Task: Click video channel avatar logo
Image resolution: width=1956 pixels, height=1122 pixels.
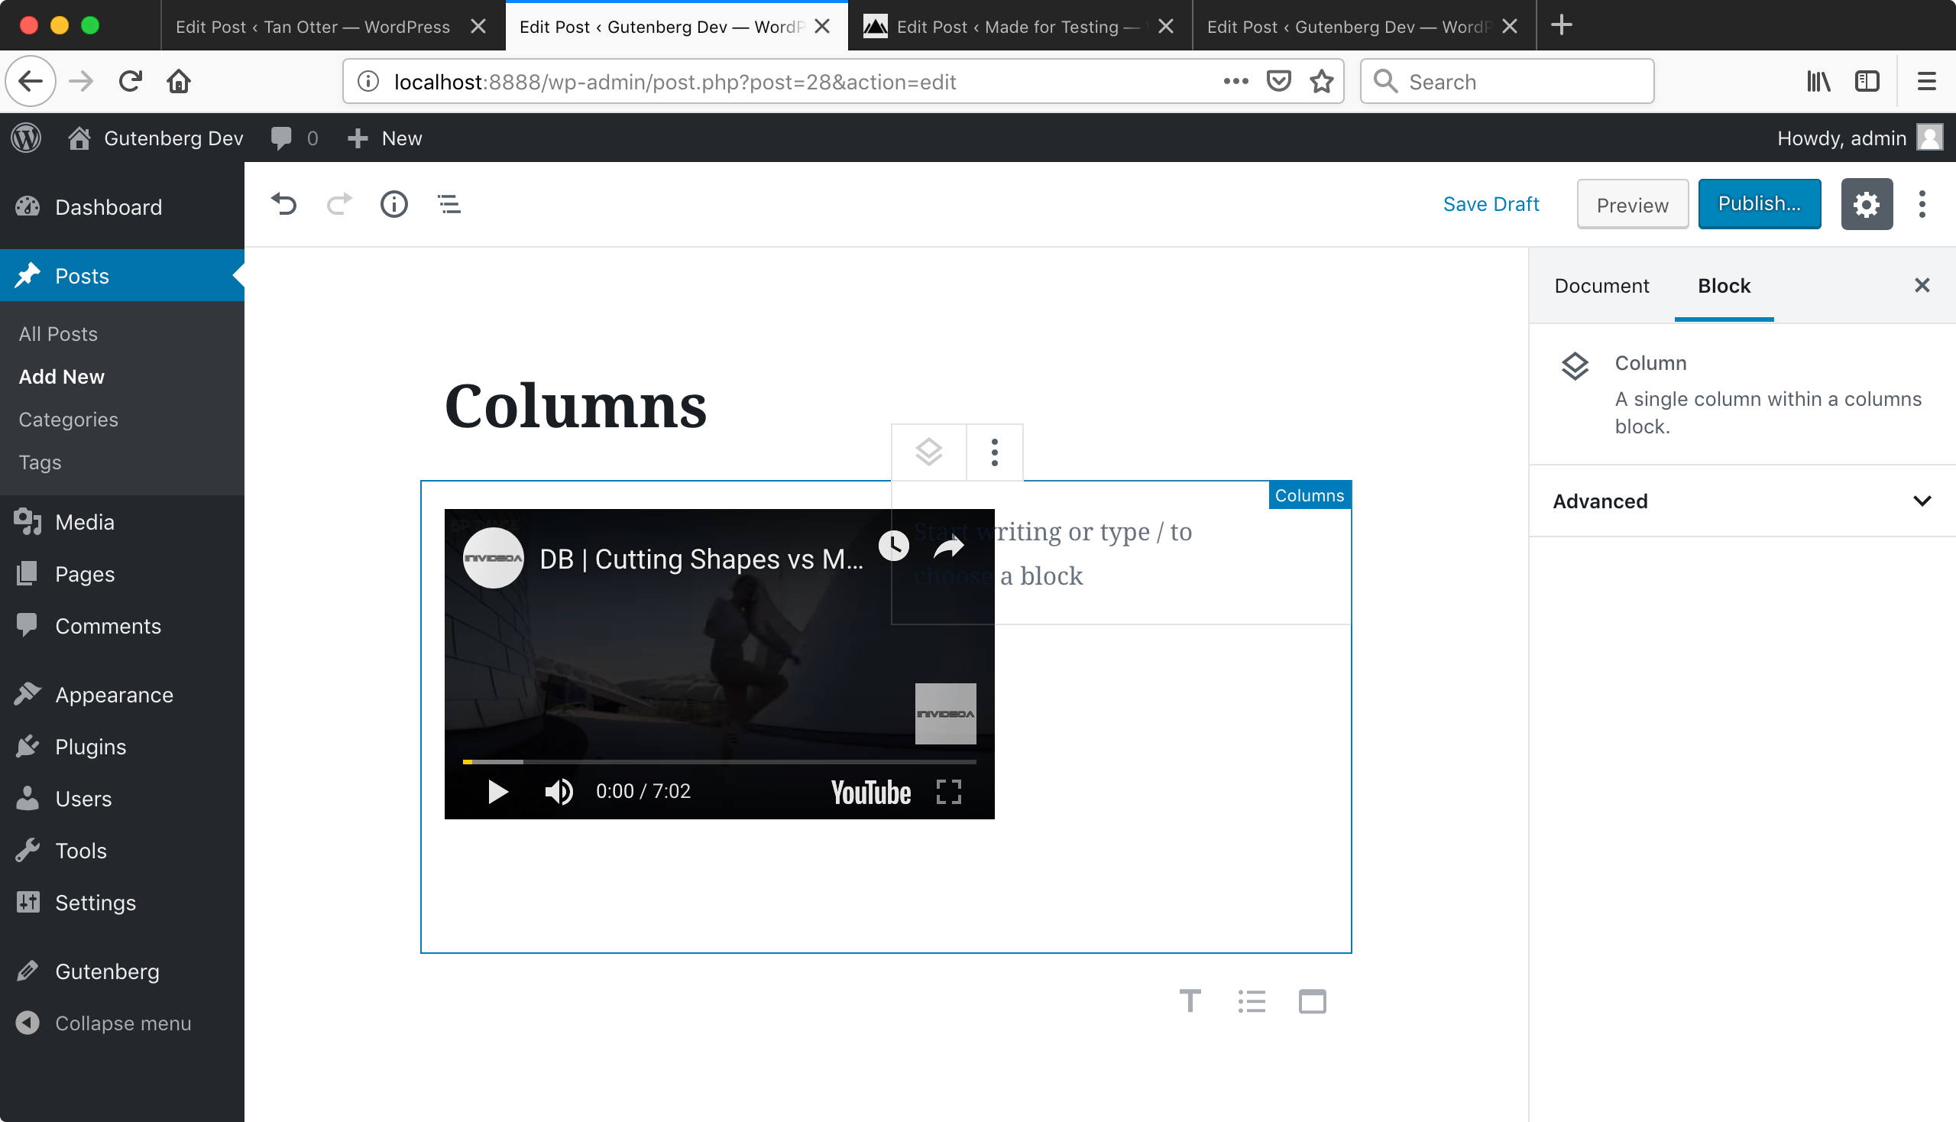Action: click(x=493, y=558)
